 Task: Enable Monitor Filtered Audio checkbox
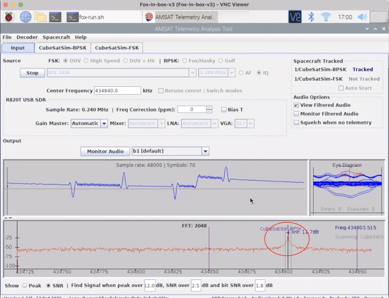[296, 114]
